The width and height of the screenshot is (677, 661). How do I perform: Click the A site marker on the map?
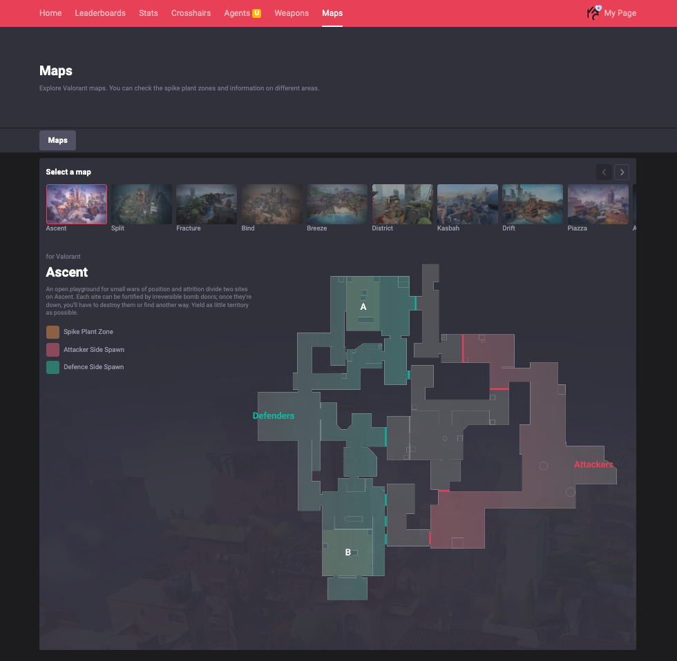363,306
